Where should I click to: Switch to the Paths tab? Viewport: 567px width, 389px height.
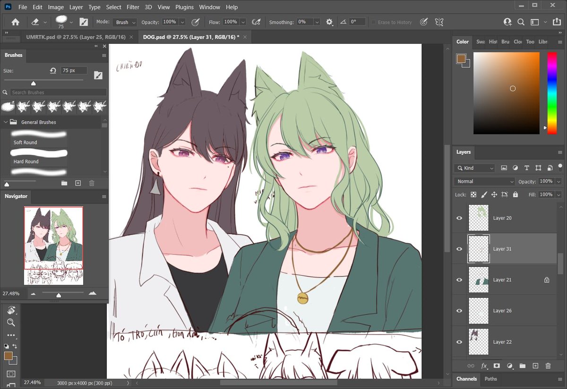[491, 379]
